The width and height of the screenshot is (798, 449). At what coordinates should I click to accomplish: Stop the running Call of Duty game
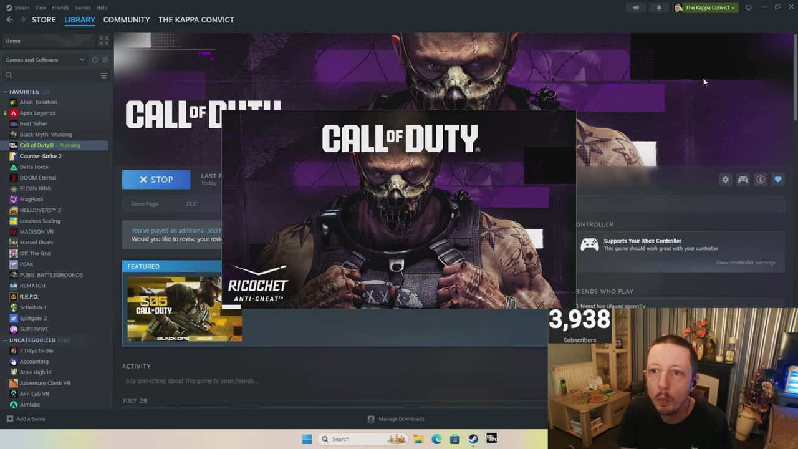click(156, 180)
